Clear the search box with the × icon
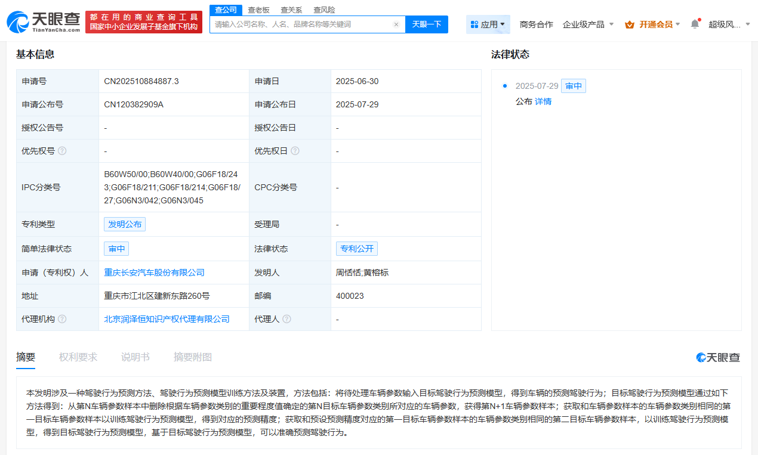 pos(396,24)
